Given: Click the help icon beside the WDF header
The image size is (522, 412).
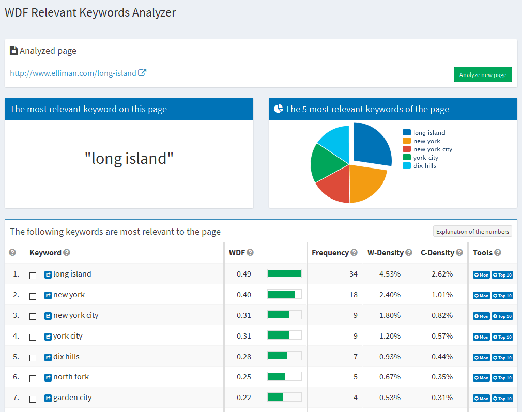Looking at the screenshot, I should [x=250, y=252].
